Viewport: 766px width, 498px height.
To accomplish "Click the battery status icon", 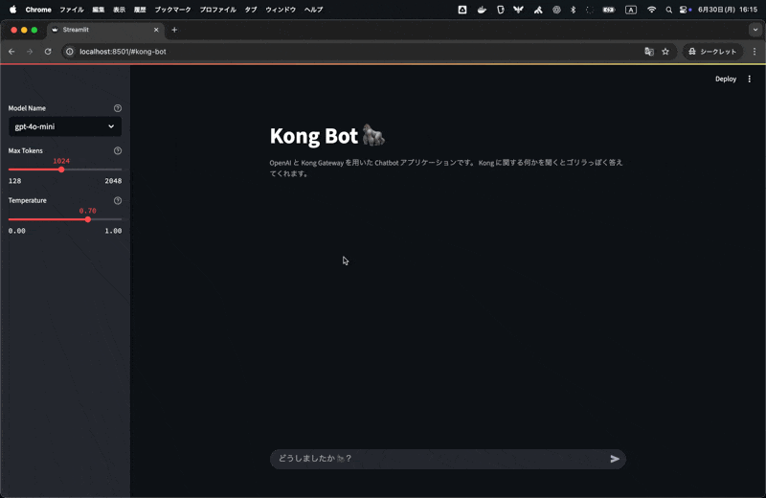I will (x=609, y=10).
